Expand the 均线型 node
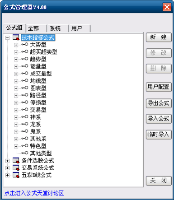This screenshot has width=174, height=200. tap(16, 81)
